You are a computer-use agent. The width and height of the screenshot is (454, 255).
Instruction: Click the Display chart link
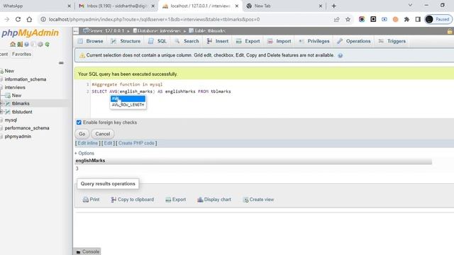tap(214, 200)
